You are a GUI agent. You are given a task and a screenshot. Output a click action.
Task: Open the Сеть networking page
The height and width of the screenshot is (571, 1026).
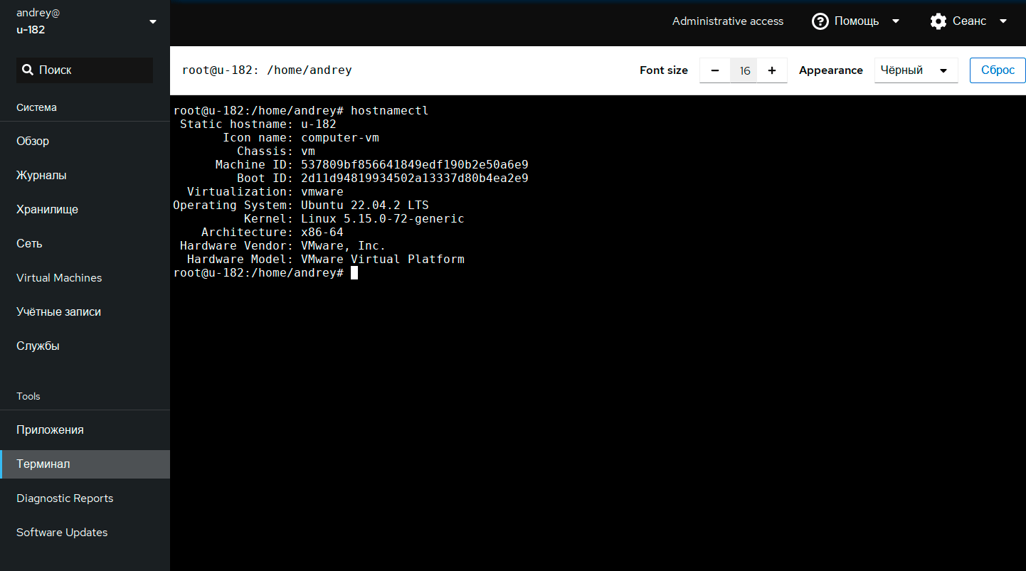(85, 243)
